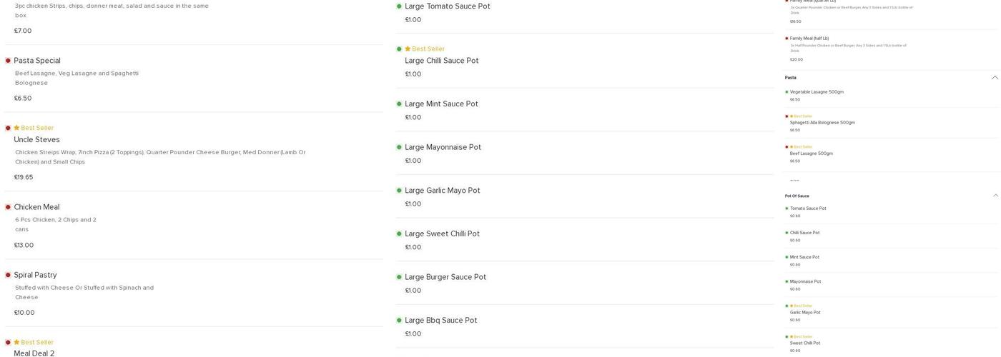The height and width of the screenshot is (357, 1001).
Task: Click the Best Seller star above Uncle Steves
Action: (x=16, y=128)
